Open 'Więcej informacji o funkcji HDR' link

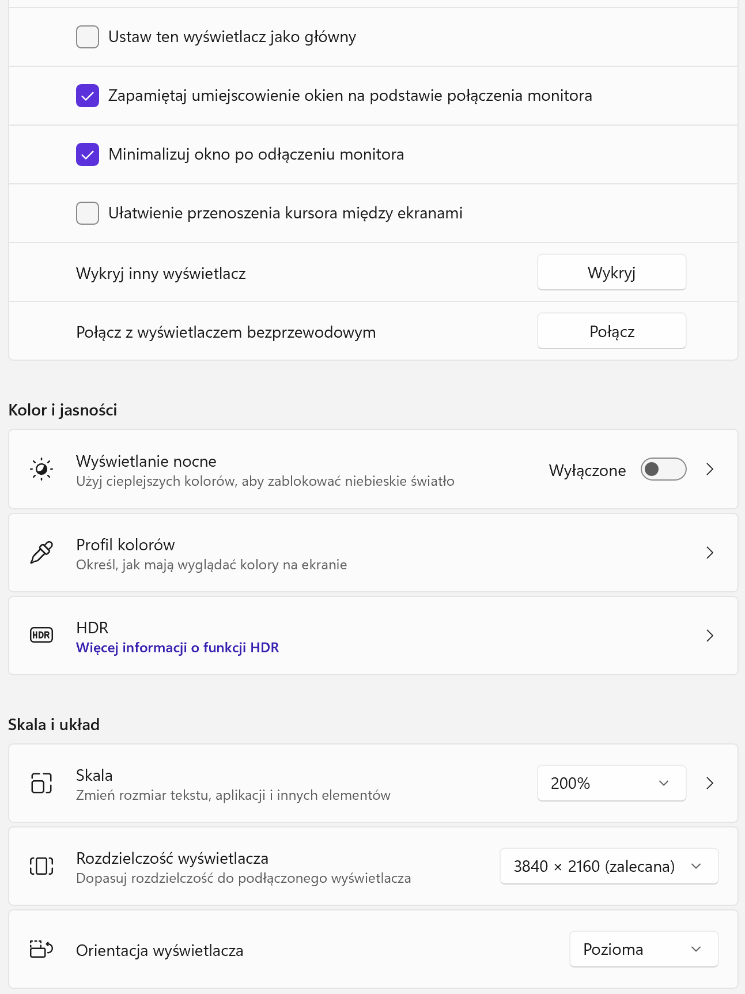coord(177,648)
